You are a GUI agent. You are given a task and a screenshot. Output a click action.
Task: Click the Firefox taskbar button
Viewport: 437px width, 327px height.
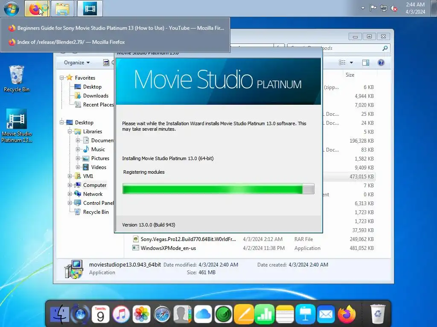[x=37, y=9]
